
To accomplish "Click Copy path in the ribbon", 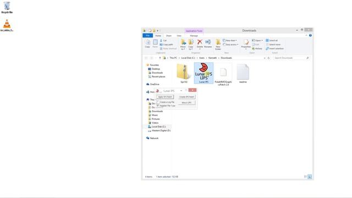I will click(x=166, y=45).
